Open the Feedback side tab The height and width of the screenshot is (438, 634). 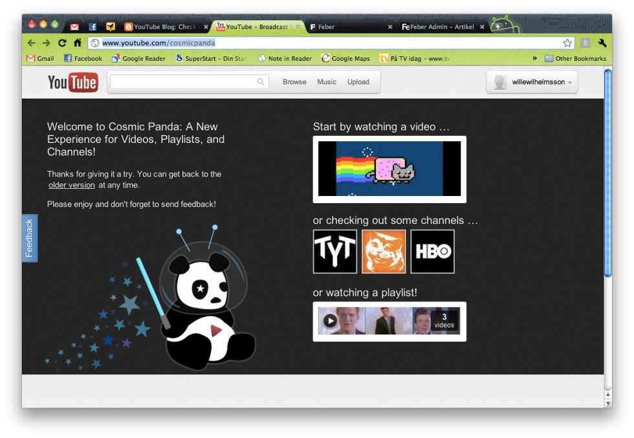[30, 238]
